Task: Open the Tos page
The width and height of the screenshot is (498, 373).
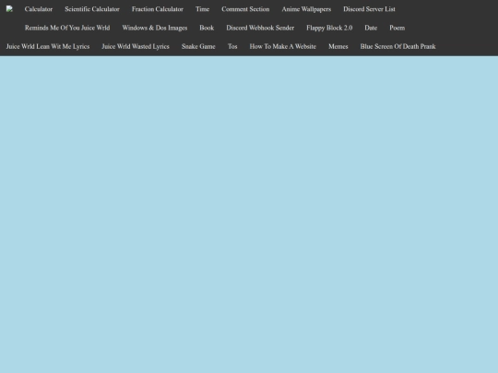Action: pyautogui.click(x=232, y=47)
